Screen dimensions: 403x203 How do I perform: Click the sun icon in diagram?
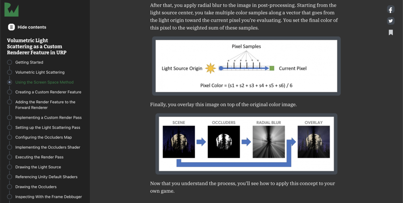(211, 69)
